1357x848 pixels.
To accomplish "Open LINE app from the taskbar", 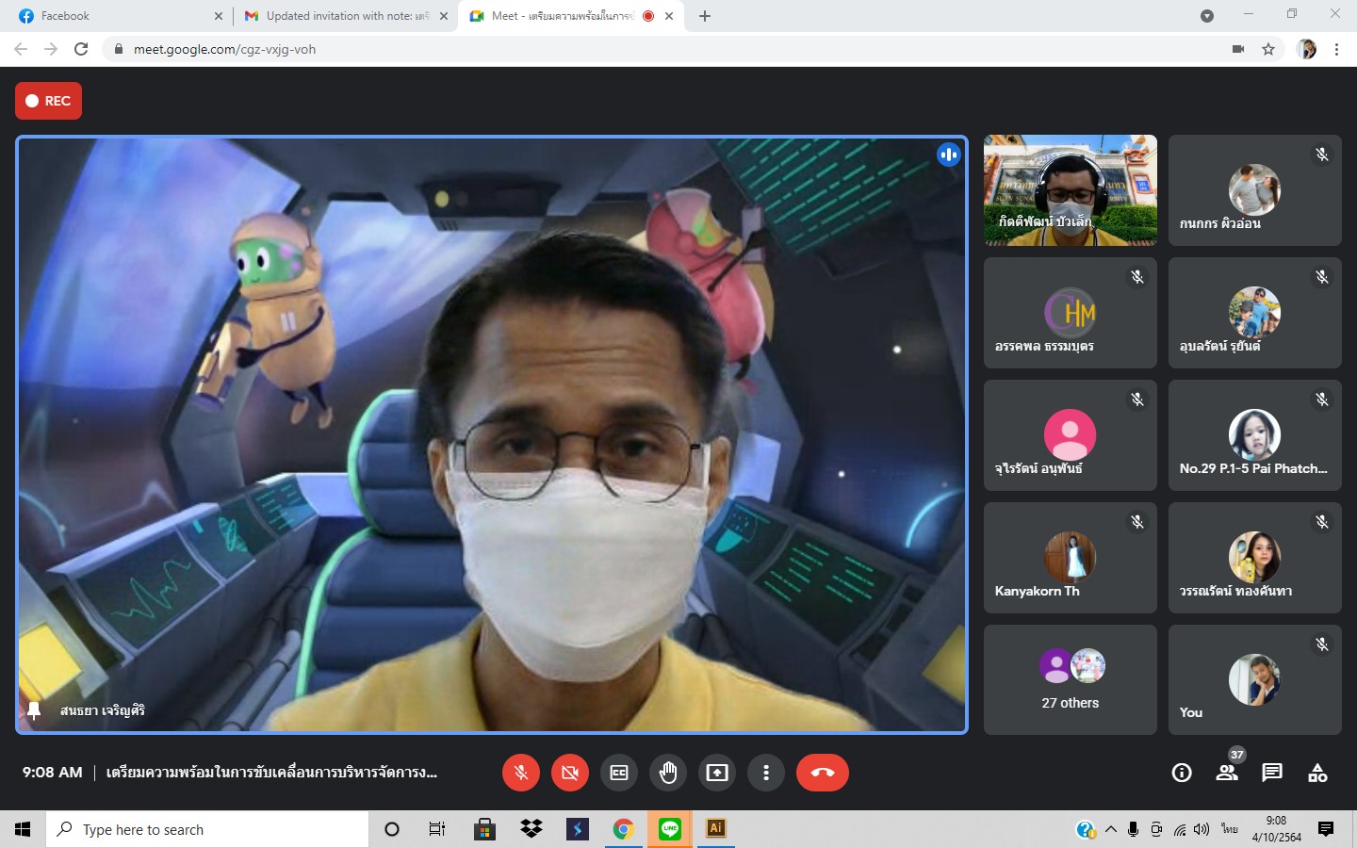I will pos(670,829).
